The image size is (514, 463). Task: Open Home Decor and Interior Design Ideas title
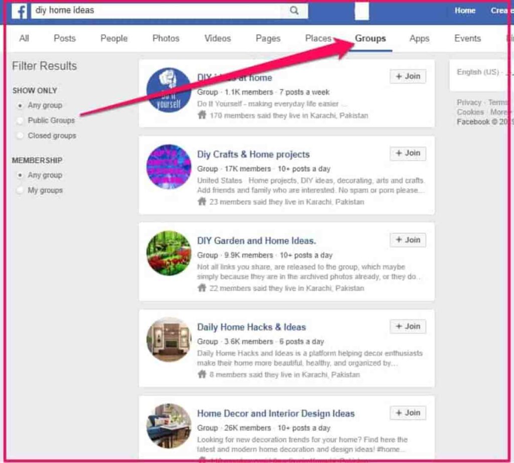[276, 413]
